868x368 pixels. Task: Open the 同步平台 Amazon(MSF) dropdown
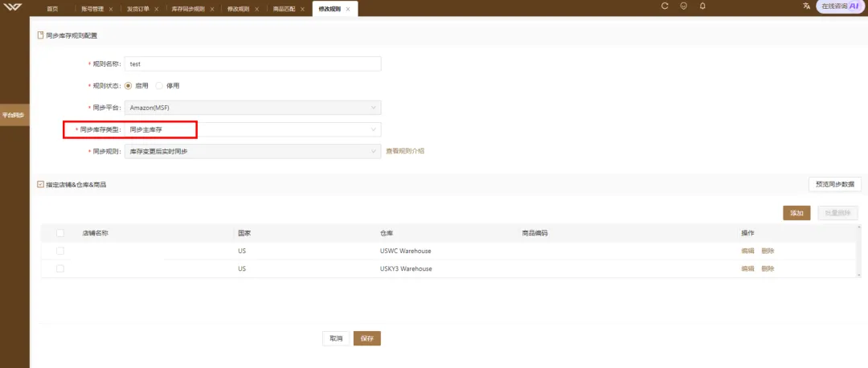253,108
